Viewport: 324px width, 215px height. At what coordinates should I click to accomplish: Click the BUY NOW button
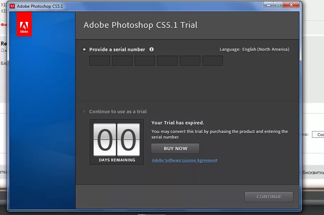coord(175,148)
